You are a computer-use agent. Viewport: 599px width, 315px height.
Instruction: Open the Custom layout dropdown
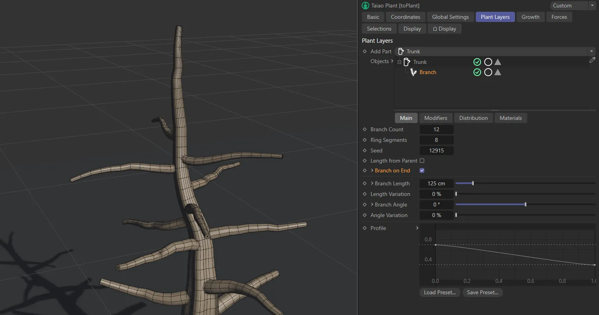point(593,5)
